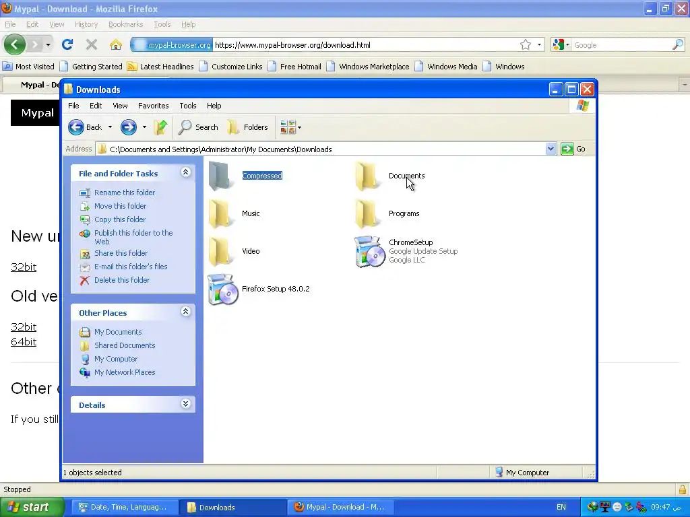The height and width of the screenshot is (517, 690).
Task: Open the Explorer Help menu
Action: tap(214, 106)
